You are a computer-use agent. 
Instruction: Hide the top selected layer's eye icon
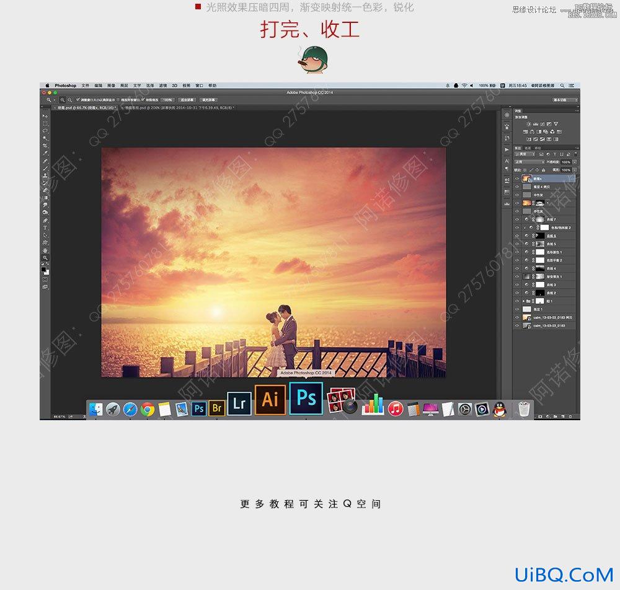(517, 178)
